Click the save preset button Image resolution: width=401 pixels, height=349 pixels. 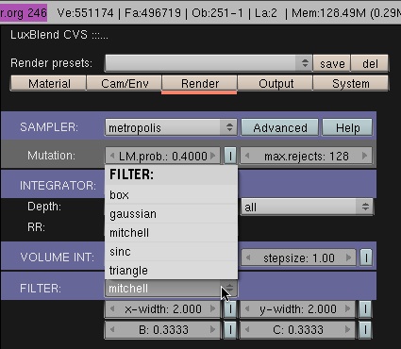332,63
